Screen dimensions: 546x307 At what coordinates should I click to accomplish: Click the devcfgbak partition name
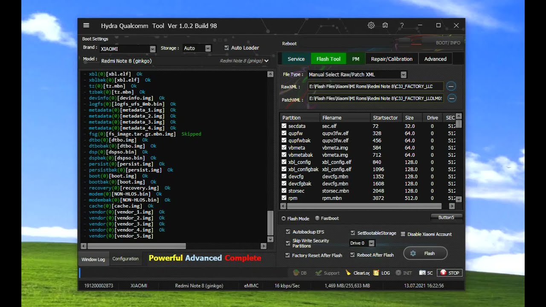tap(300, 184)
